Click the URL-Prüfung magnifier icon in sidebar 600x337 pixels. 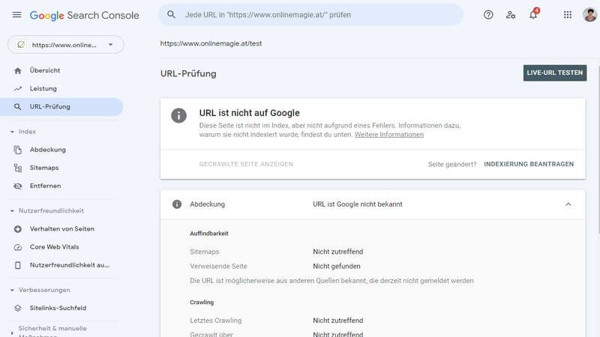point(17,106)
